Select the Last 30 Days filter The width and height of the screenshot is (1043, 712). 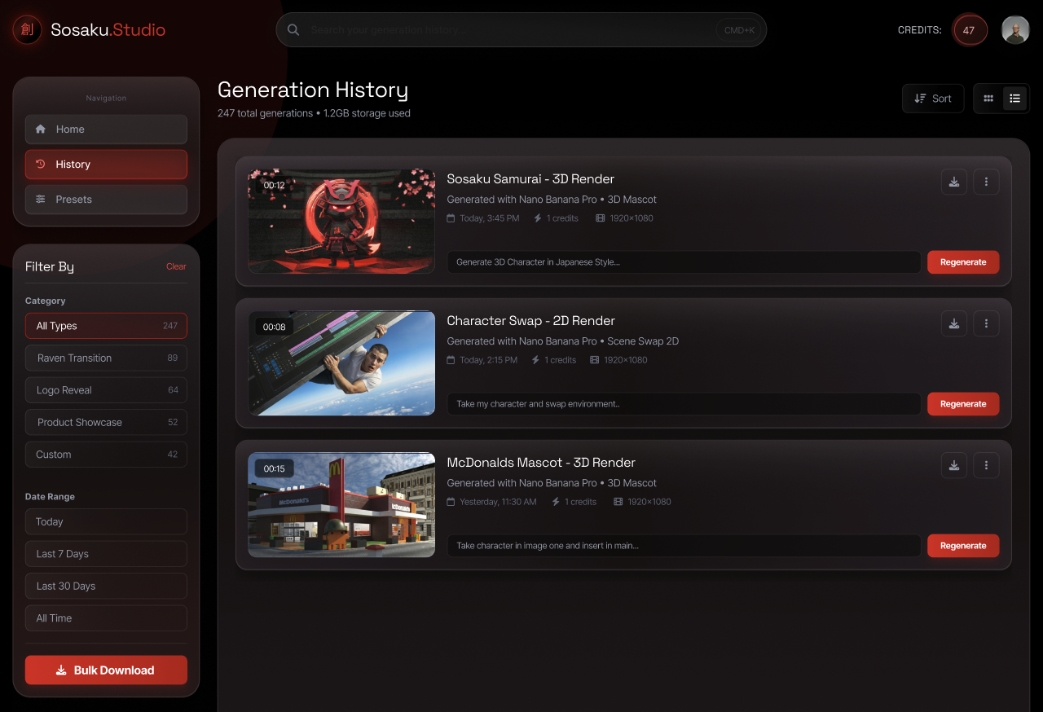click(x=106, y=586)
